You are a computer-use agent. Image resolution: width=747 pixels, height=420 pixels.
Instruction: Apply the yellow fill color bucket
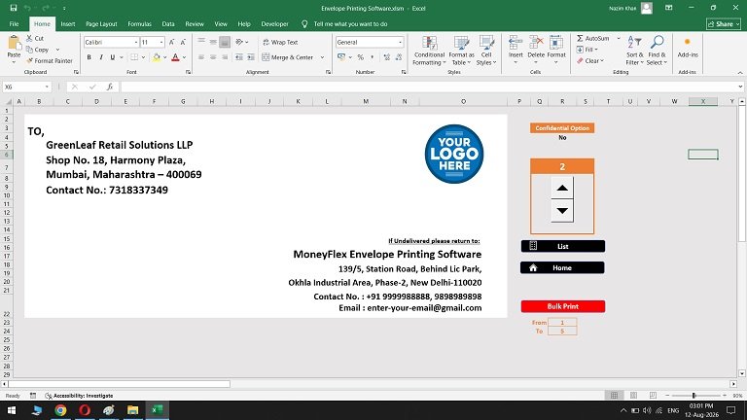click(157, 57)
